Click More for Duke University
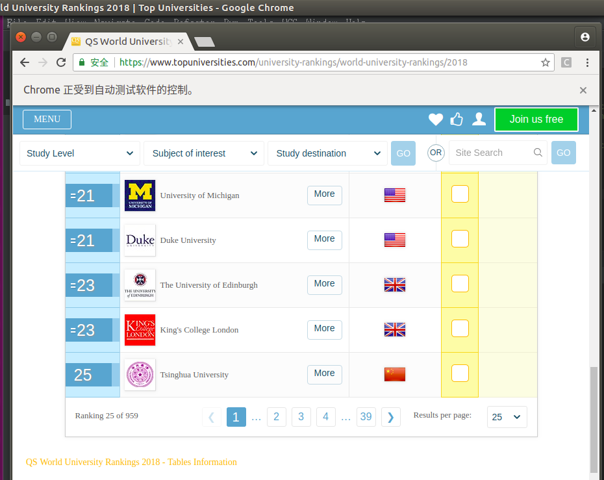The width and height of the screenshot is (604, 480). (324, 240)
